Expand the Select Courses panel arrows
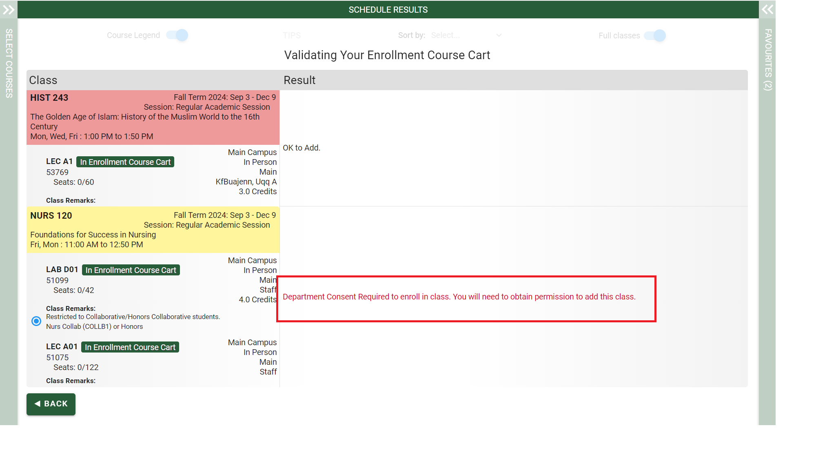This screenshot has height=459, width=816. pos(9,9)
